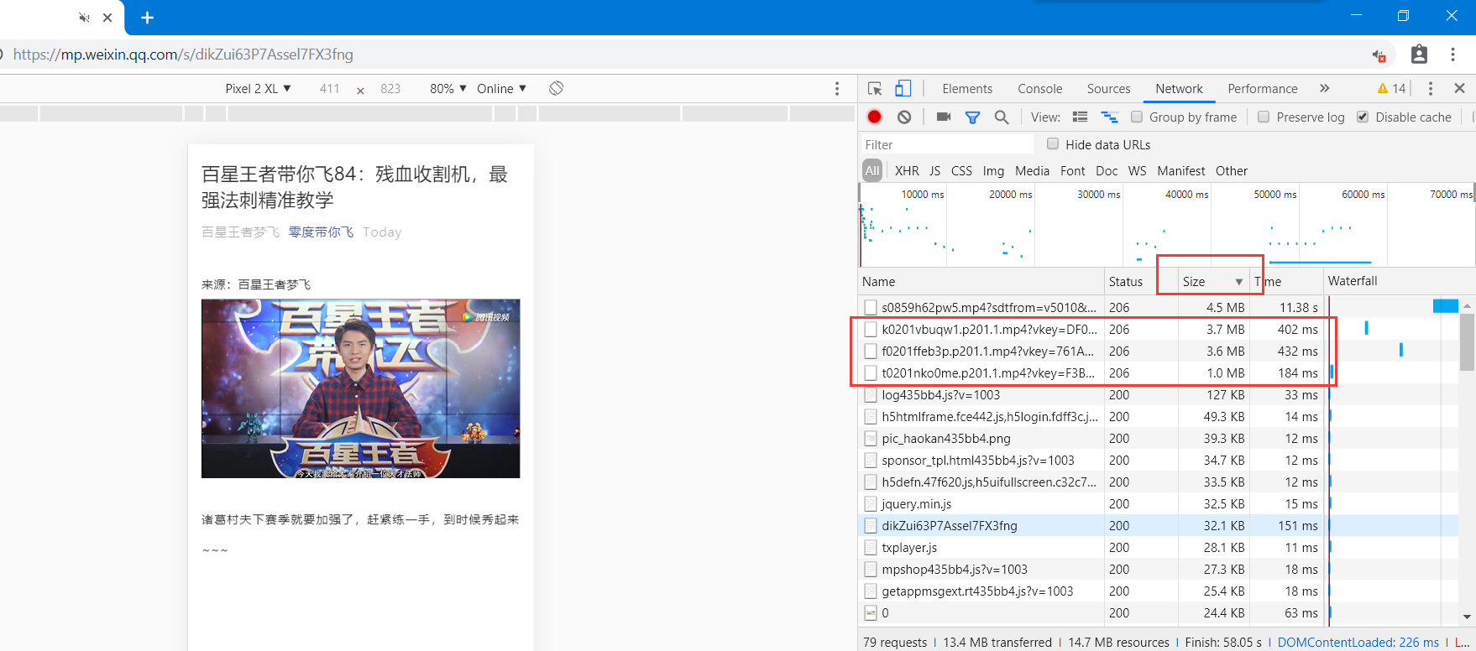This screenshot has width=1476, height=651.
Task: Switch to the Console tab
Action: click(x=1040, y=89)
